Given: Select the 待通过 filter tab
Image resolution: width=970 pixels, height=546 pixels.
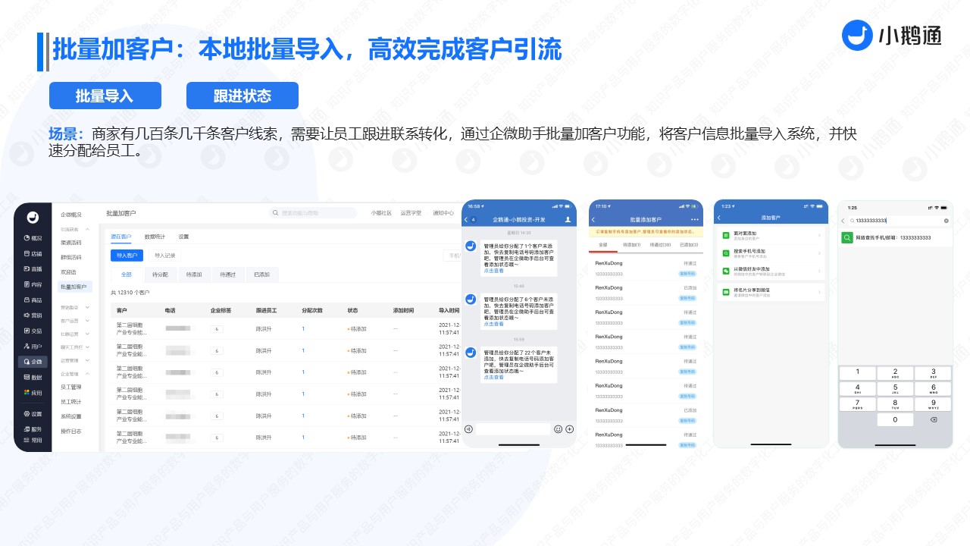Looking at the screenshot, I should point(227,274).
